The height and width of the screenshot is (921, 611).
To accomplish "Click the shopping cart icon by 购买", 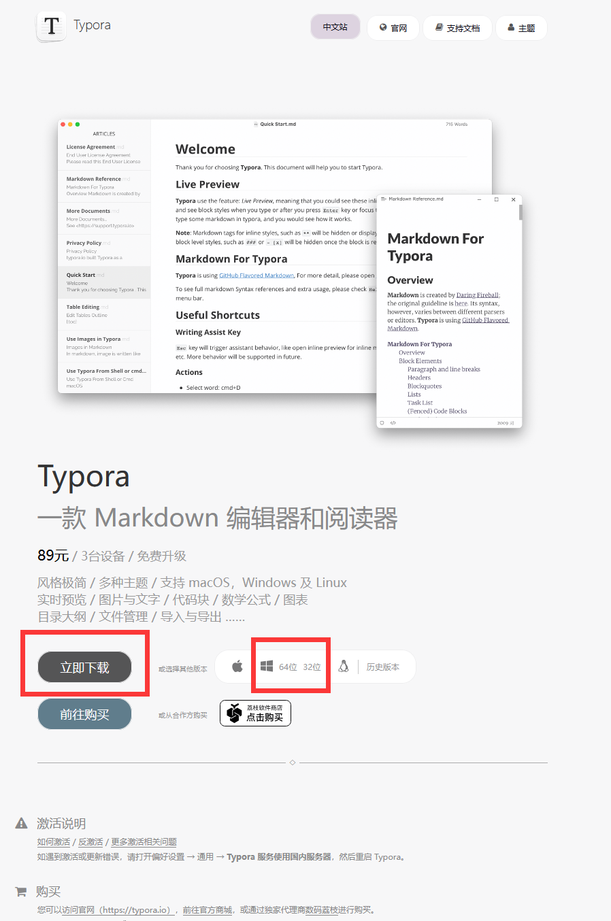I will [21, 891].
